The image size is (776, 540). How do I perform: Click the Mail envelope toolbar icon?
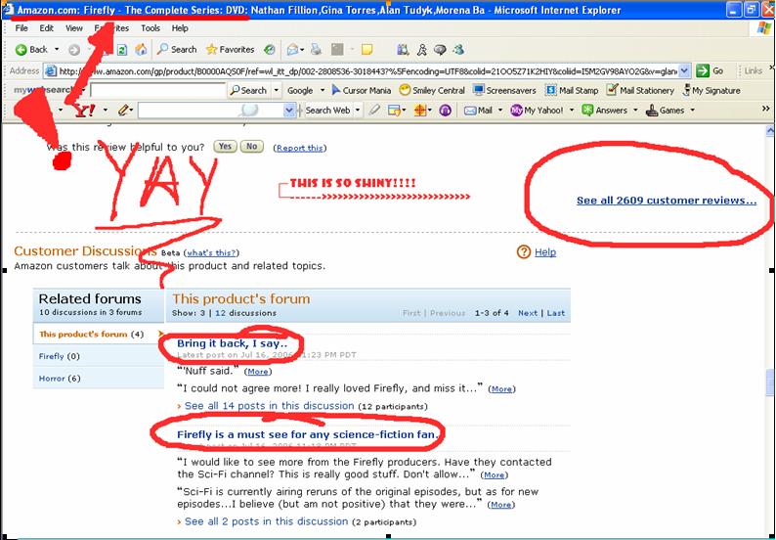click(292, 50)
